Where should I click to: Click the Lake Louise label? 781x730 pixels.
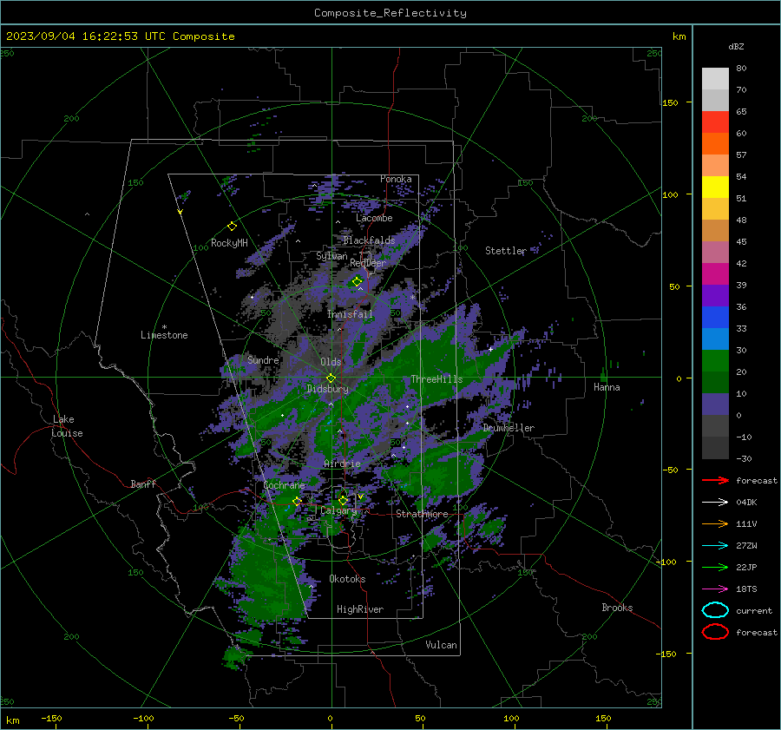click(67, 426)
